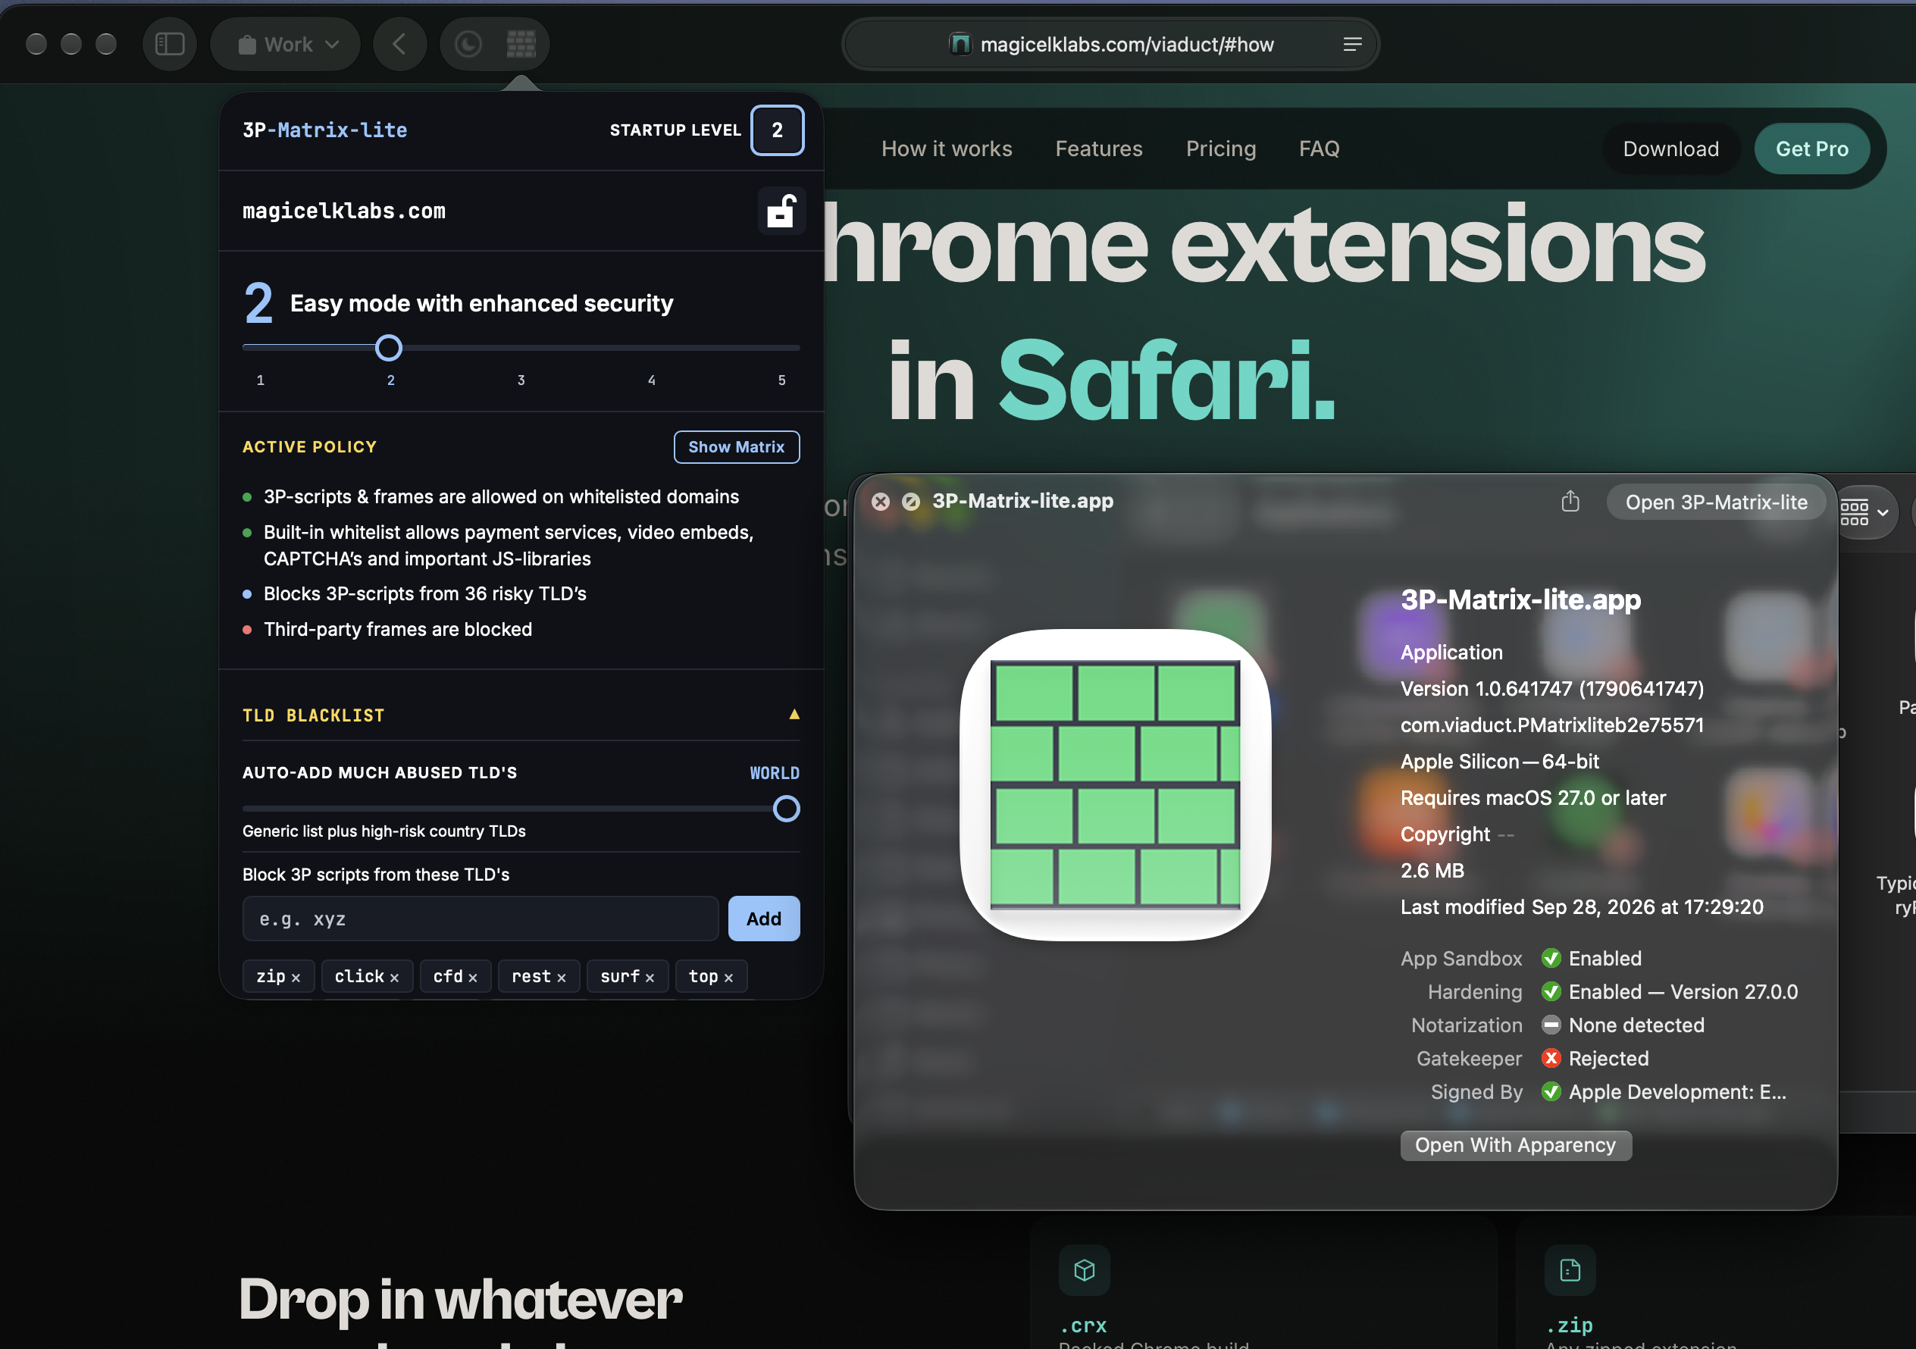The image size is (1916, 1349).
Task: Open the Pricing nav item
Action: coord(1221,149)
